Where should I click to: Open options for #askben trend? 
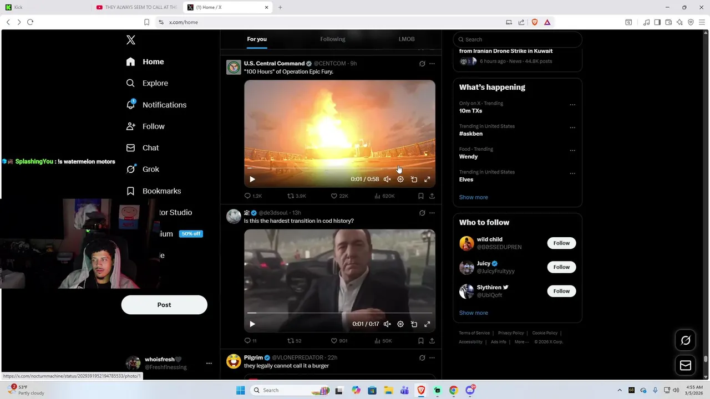pos(572,127)
